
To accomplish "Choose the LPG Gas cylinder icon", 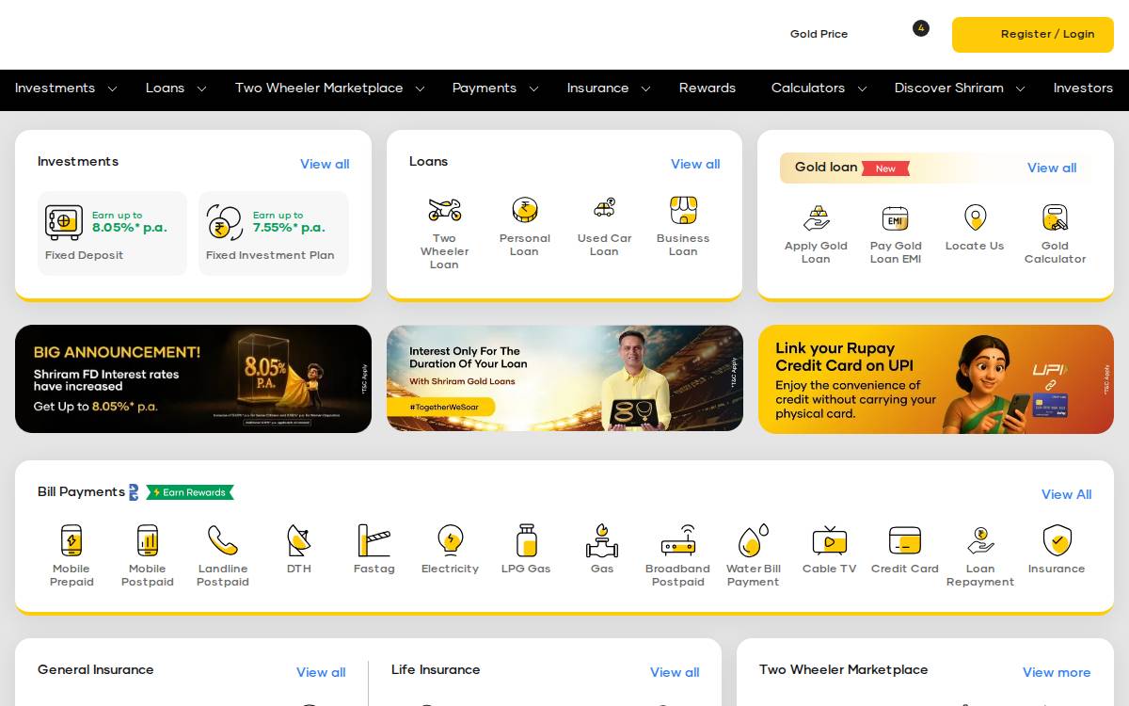I will pos(527,540).
